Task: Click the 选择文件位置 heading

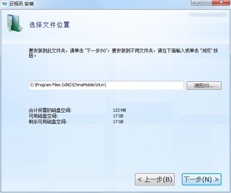Action: pyautogui.click(x=50, y=25)
